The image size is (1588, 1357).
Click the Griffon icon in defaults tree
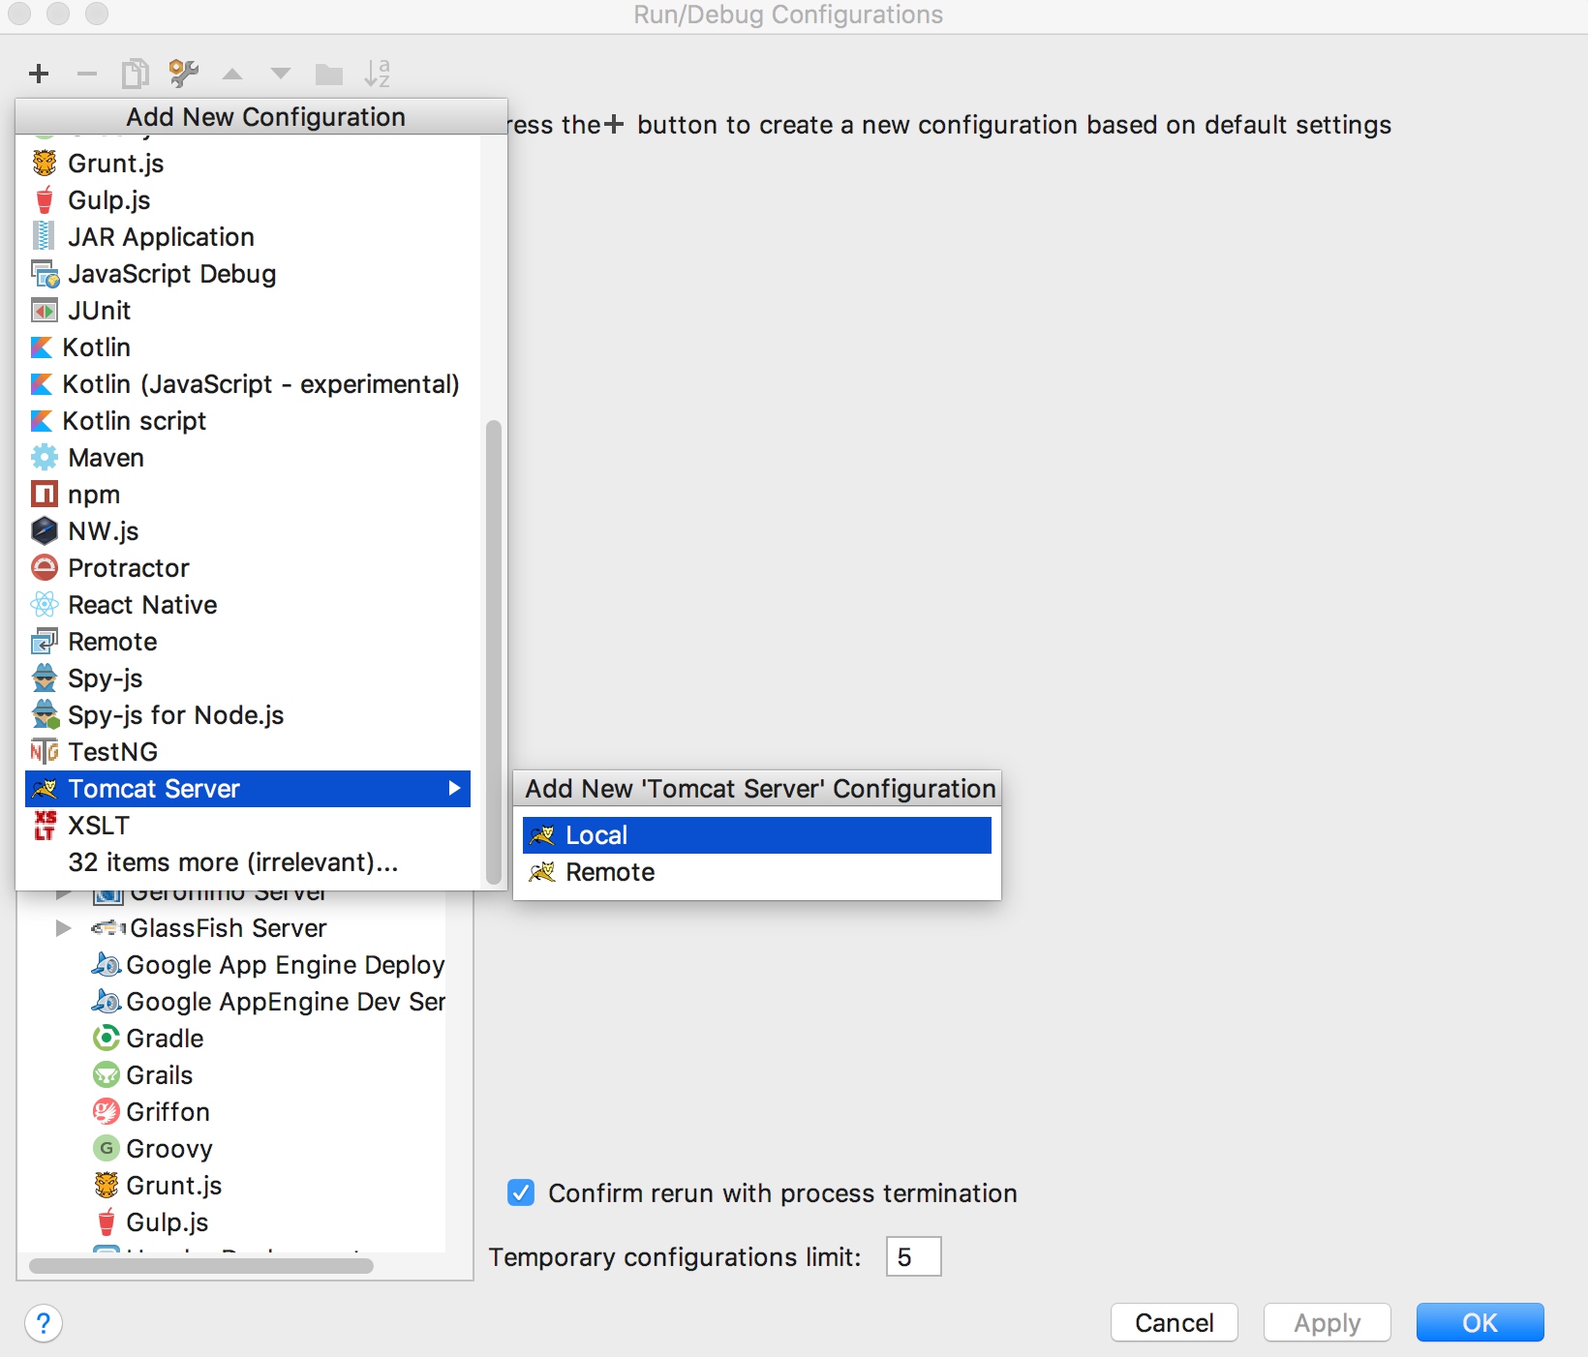click(107, 1112)
